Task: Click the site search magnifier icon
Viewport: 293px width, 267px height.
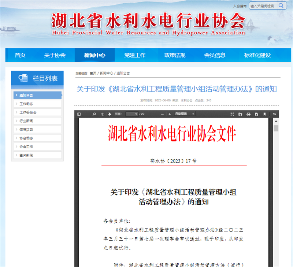Action: pyautogui.click(x=281, y=5)
